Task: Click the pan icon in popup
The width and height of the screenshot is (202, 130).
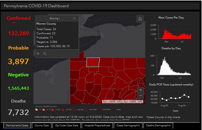Action: (38, 54)
